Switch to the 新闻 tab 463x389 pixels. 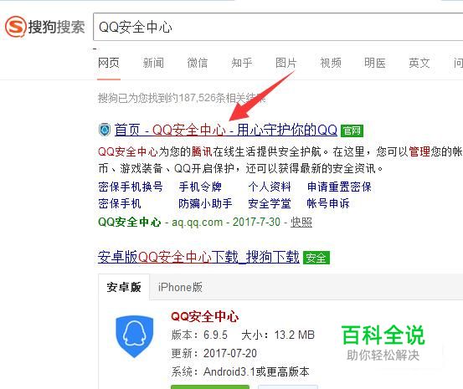[x=153, y=63]
